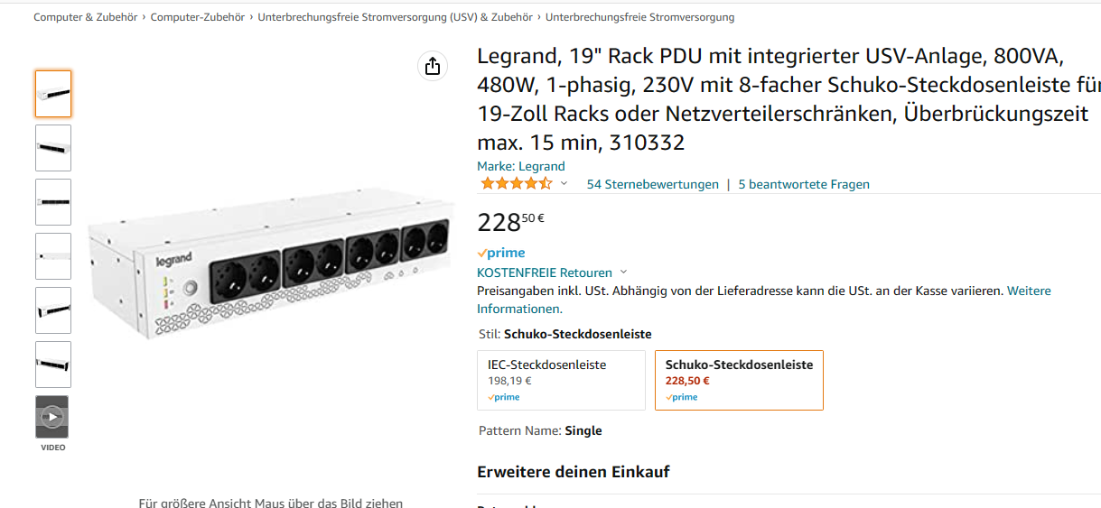Click the star rating icons
The width and height of the screenshot is (1101, 508).
pos(516,184)
